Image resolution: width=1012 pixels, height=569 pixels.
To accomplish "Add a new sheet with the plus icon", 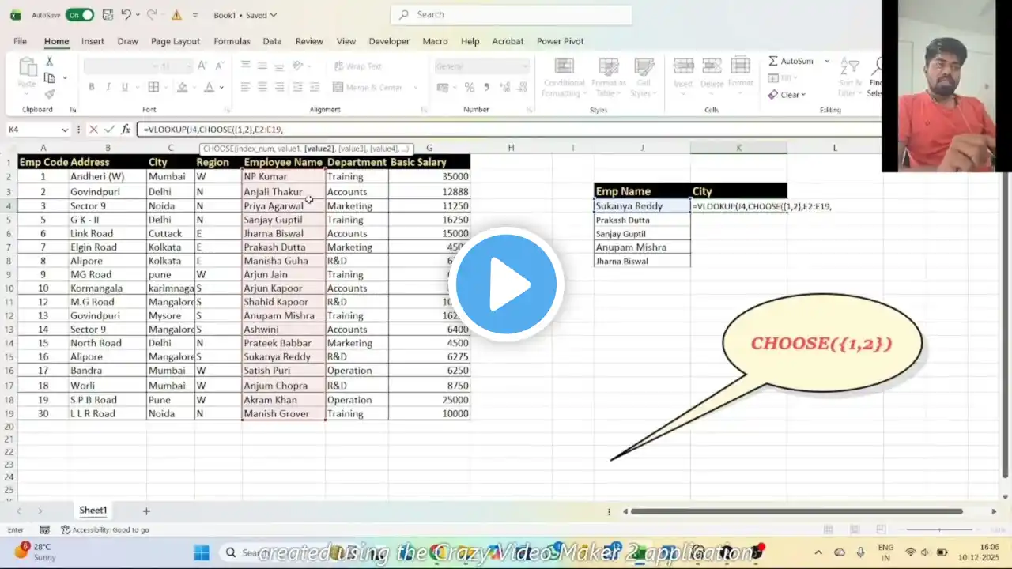I will pyautogui.click(x=146, y=511).
